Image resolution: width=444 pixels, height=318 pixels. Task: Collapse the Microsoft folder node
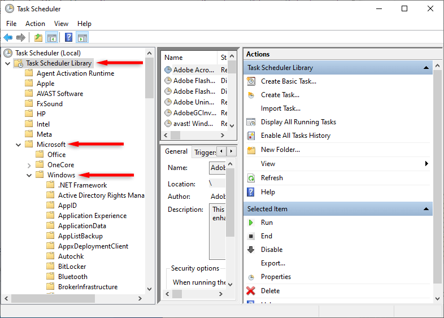19,145
